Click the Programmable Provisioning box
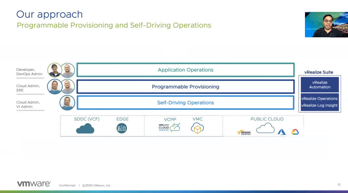Image resolution: width=348 pixels, height=193 pixels. coord(186,87)
